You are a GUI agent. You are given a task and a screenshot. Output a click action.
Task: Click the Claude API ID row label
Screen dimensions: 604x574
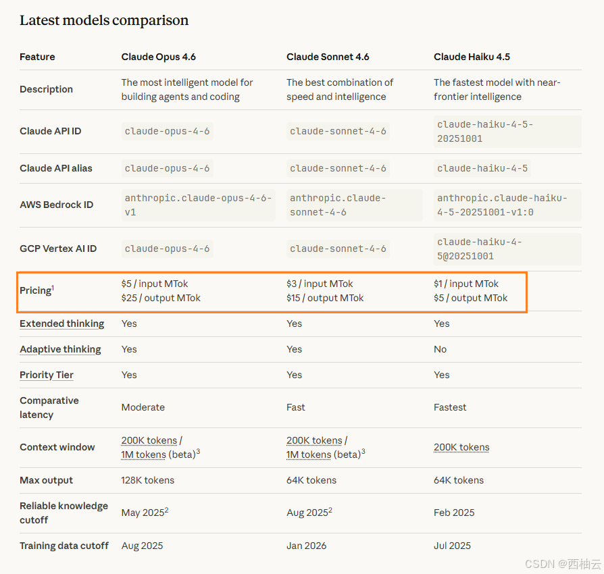(x=51, y=131)
